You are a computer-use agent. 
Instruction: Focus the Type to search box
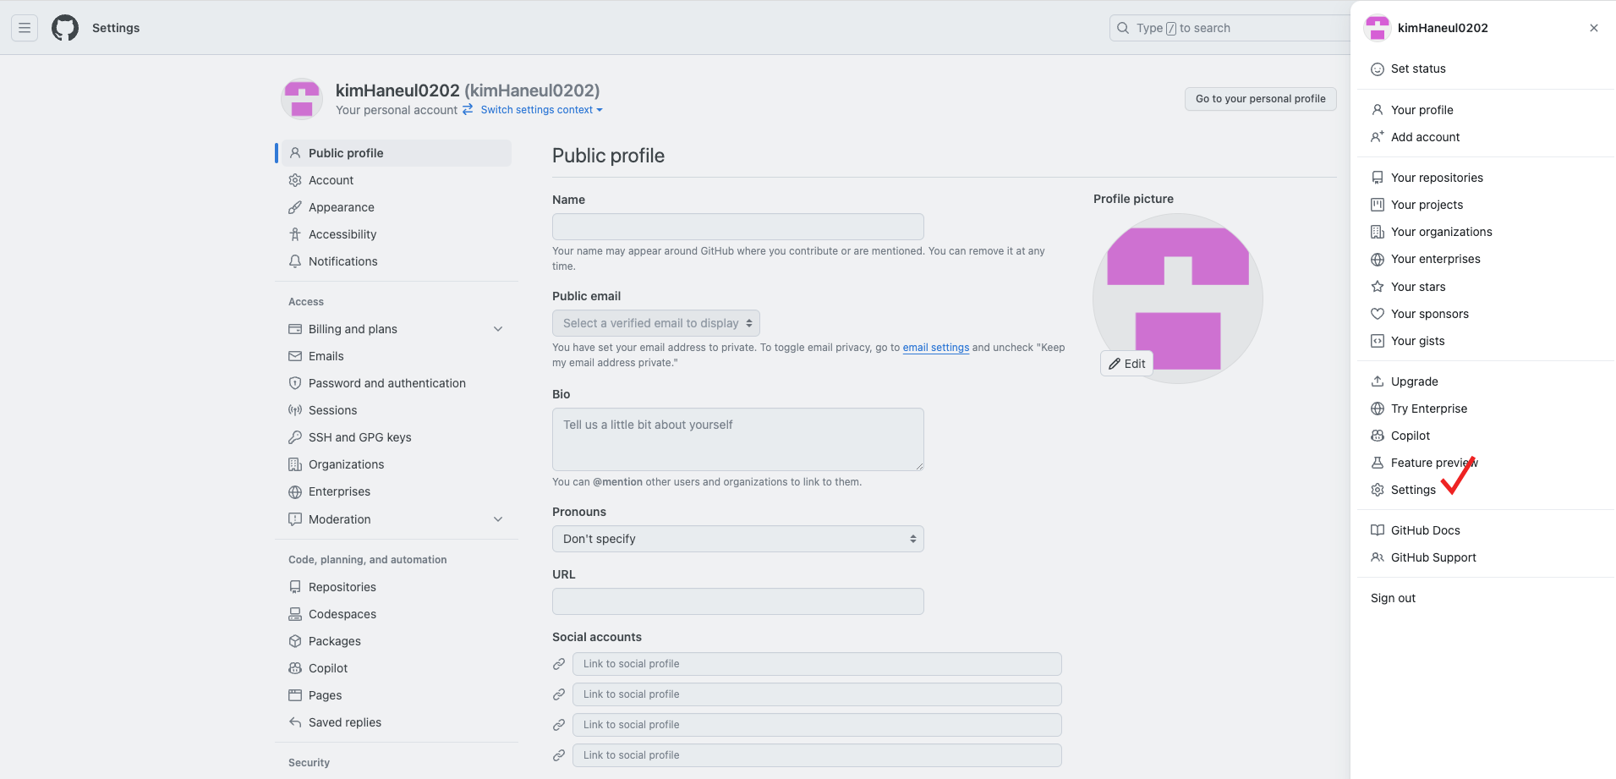[x=1230, y=28]
